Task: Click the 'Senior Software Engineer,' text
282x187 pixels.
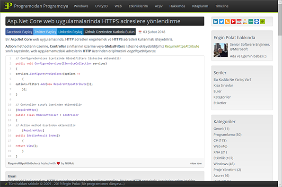Action: click(250, 44)
